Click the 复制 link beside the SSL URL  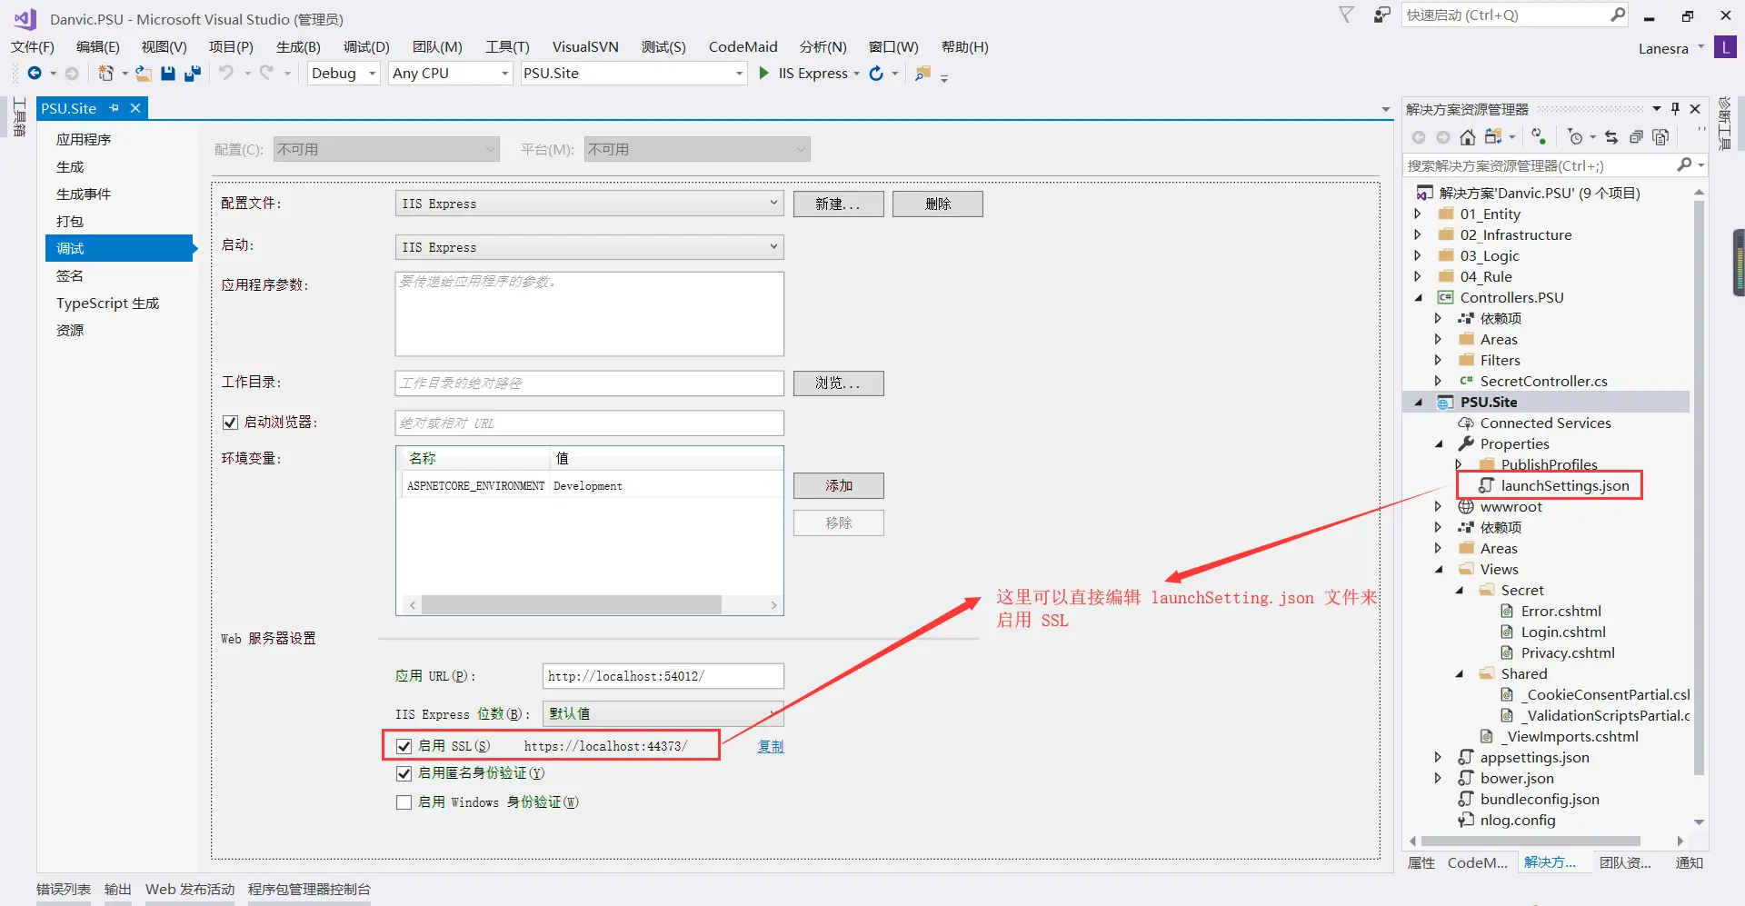coord(770,745)
